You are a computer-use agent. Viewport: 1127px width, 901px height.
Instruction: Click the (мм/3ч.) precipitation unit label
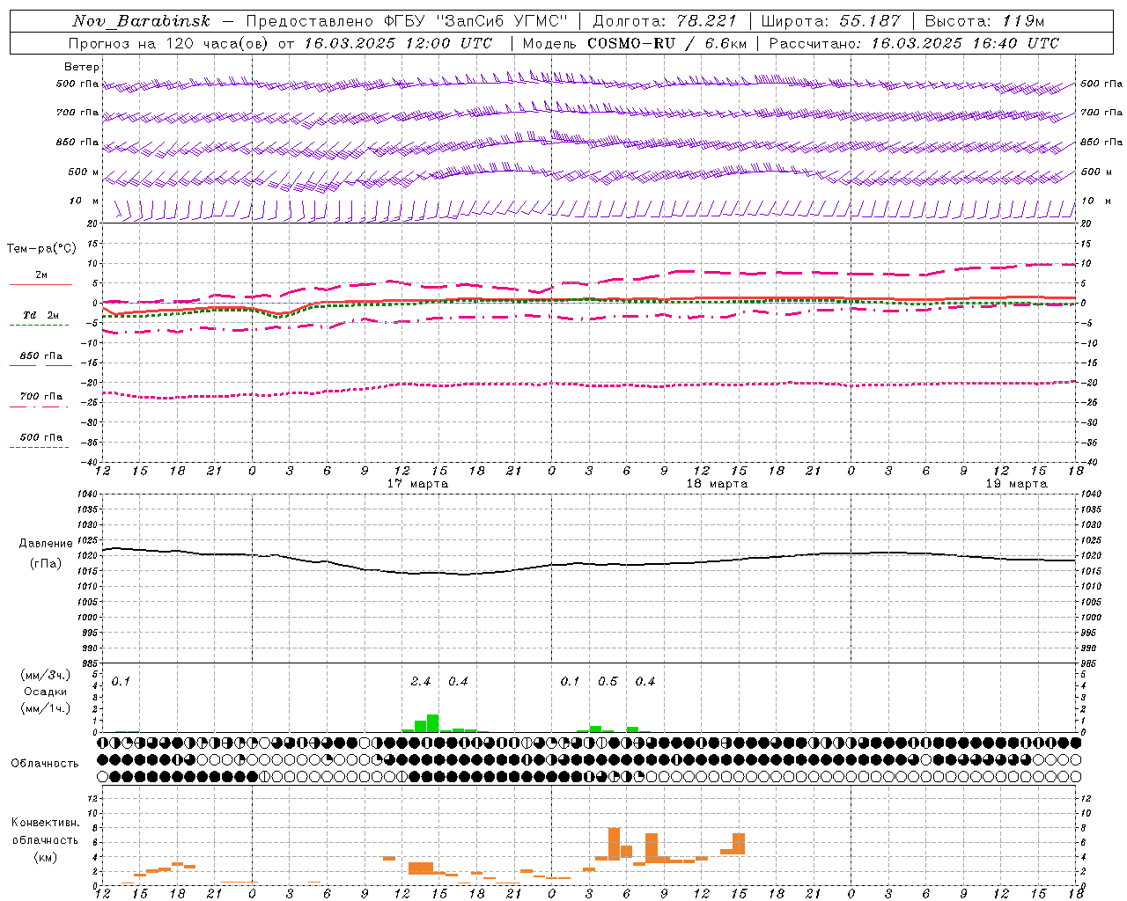tap(46, 675)
